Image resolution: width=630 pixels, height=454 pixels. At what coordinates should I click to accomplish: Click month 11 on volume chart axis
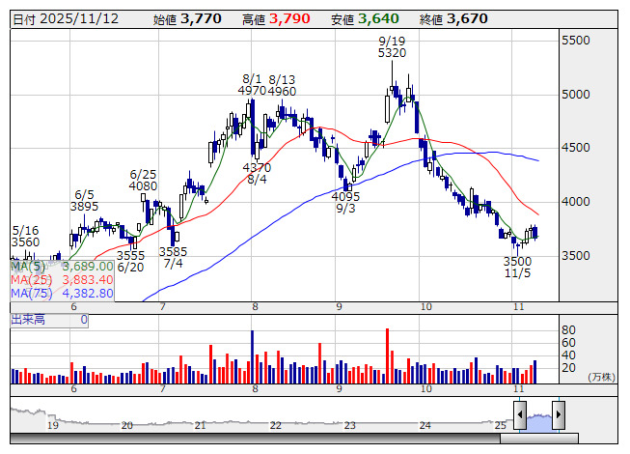click(x=519, y=389)
